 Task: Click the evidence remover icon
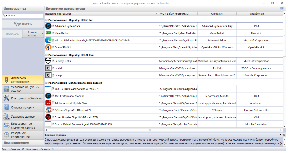(x=6, y=117)
